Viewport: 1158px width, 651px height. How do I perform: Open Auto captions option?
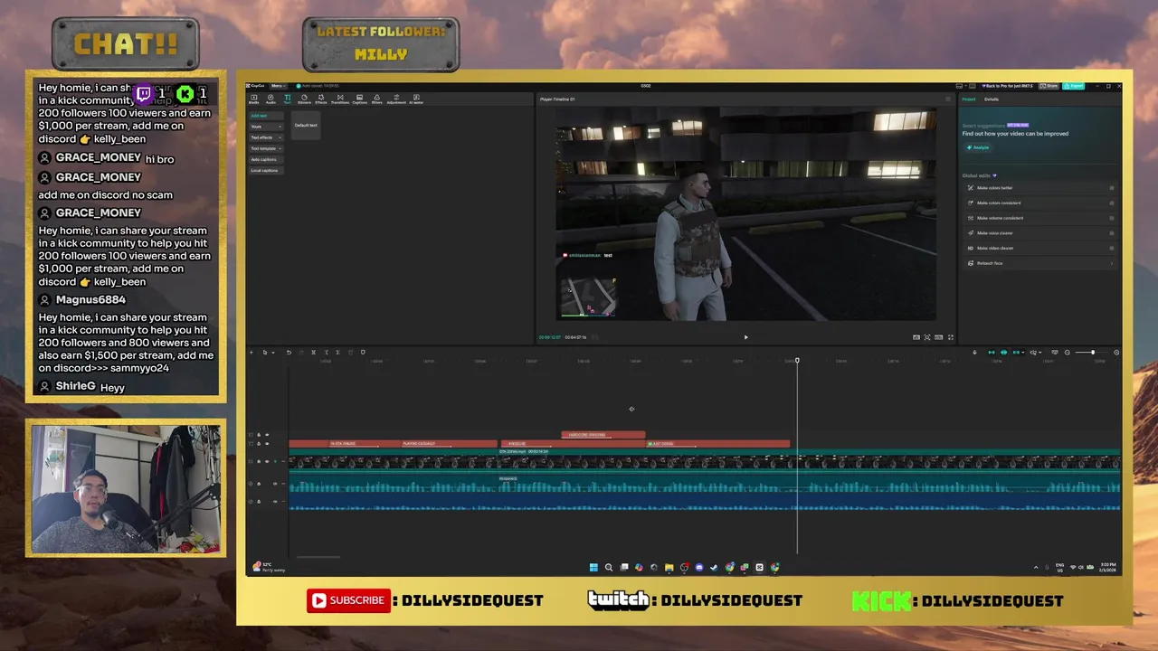click(264, 159)
